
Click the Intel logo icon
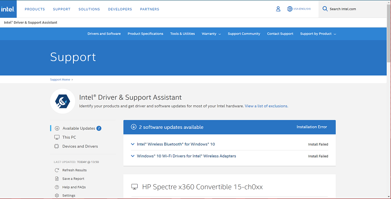pyautogui.click(x=8, y=9)
